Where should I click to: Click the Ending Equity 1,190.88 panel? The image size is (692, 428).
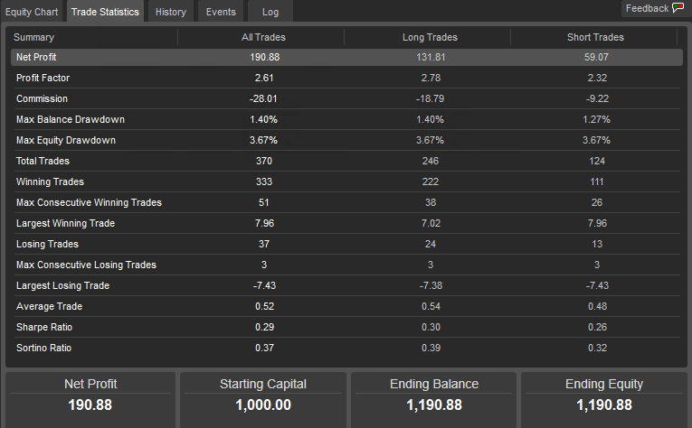pos(604,400)
